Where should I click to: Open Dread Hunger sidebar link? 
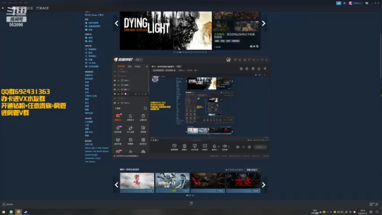pos(91,155)
